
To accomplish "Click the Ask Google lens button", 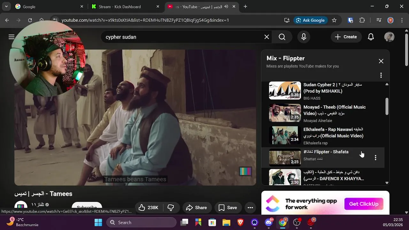I will [310, 20].
